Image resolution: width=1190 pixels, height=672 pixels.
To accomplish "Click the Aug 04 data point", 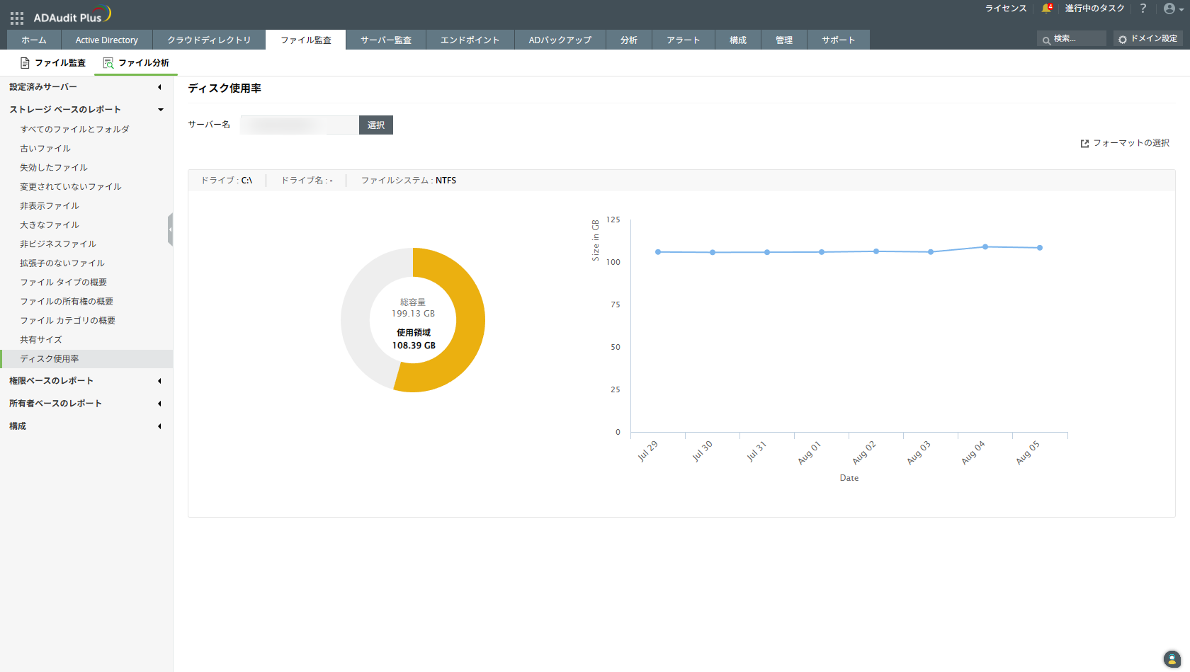I will point(985,247).
